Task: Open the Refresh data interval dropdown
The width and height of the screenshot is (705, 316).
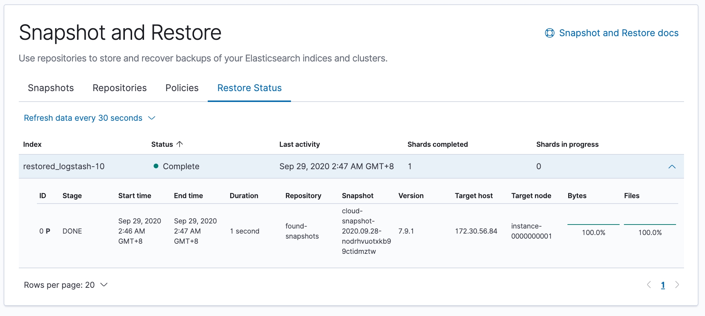Action: tap(89, 118)
